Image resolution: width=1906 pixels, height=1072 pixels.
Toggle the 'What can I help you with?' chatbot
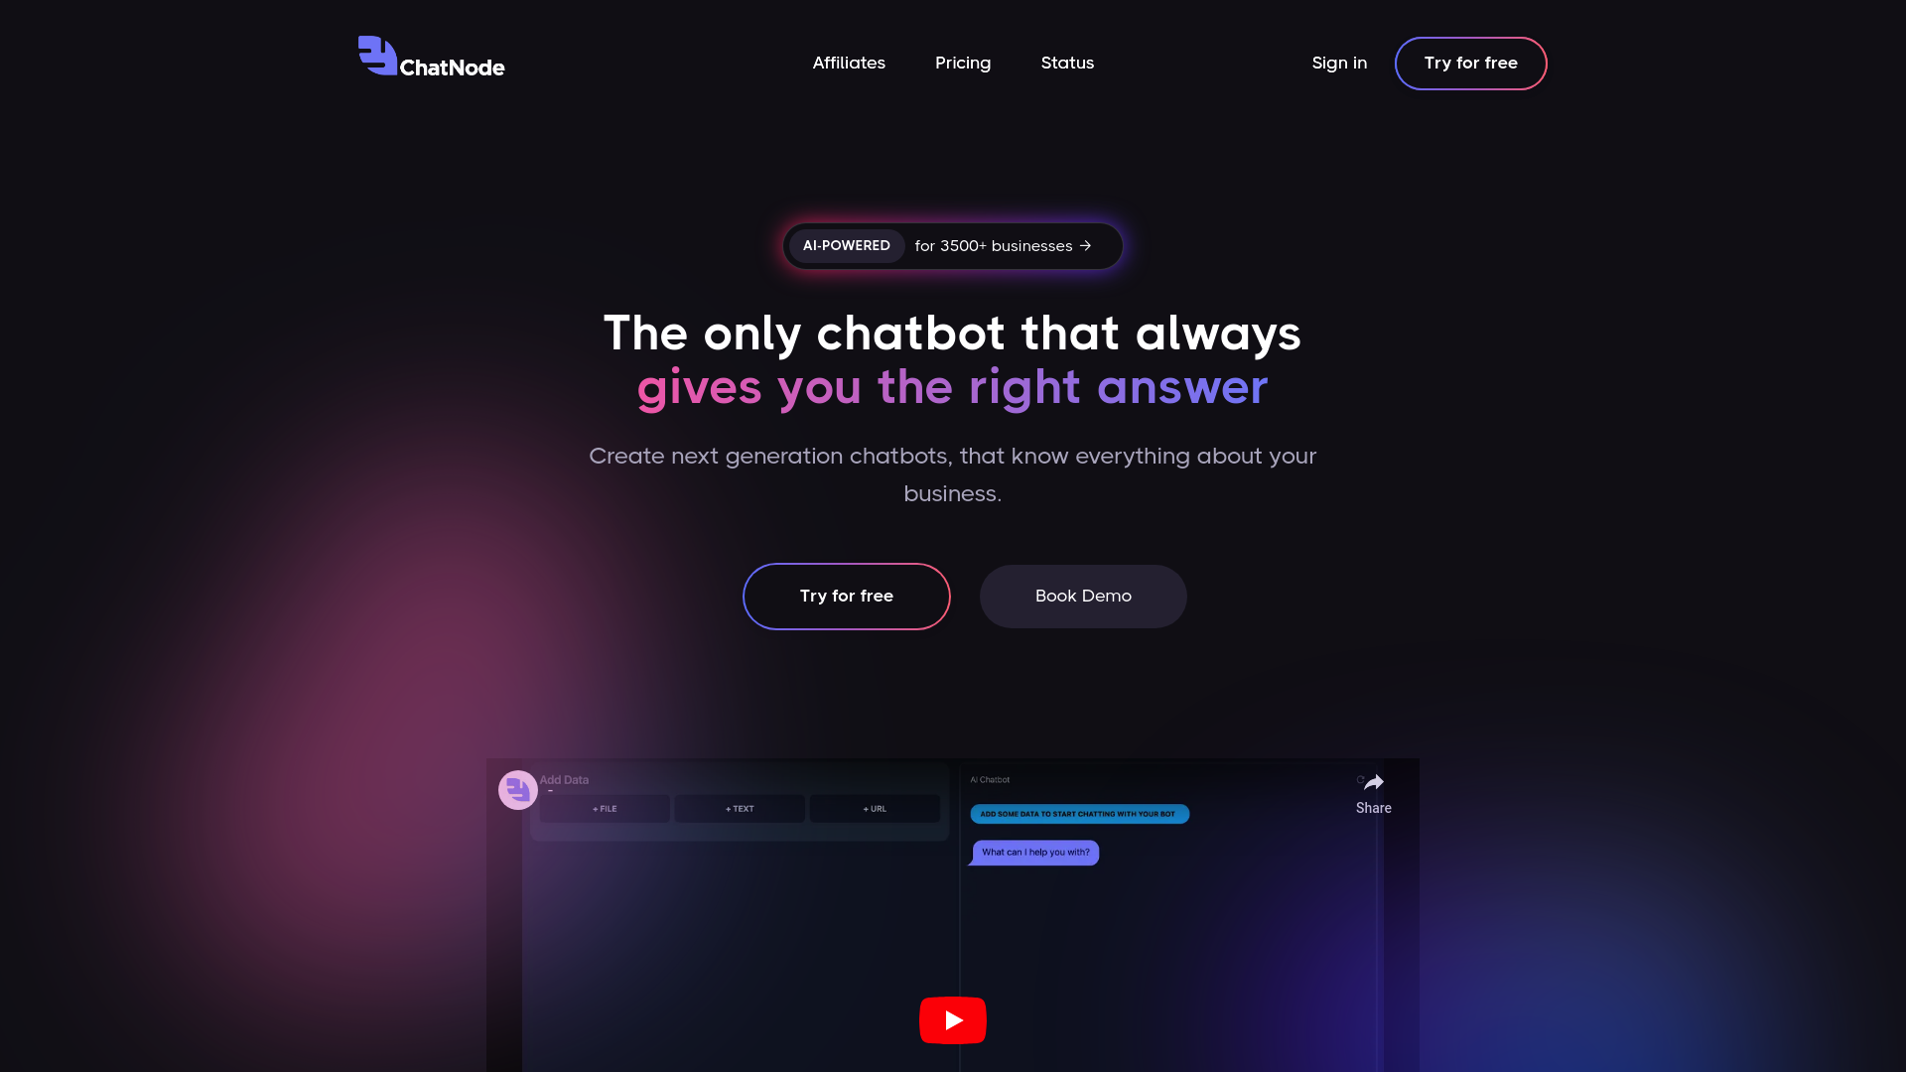pyautogui.click(x=1034, y=852)
